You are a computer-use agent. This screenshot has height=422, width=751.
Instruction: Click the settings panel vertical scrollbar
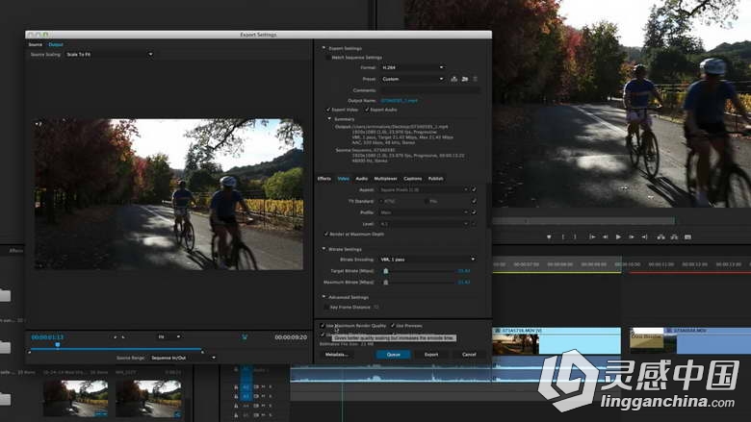488,205
